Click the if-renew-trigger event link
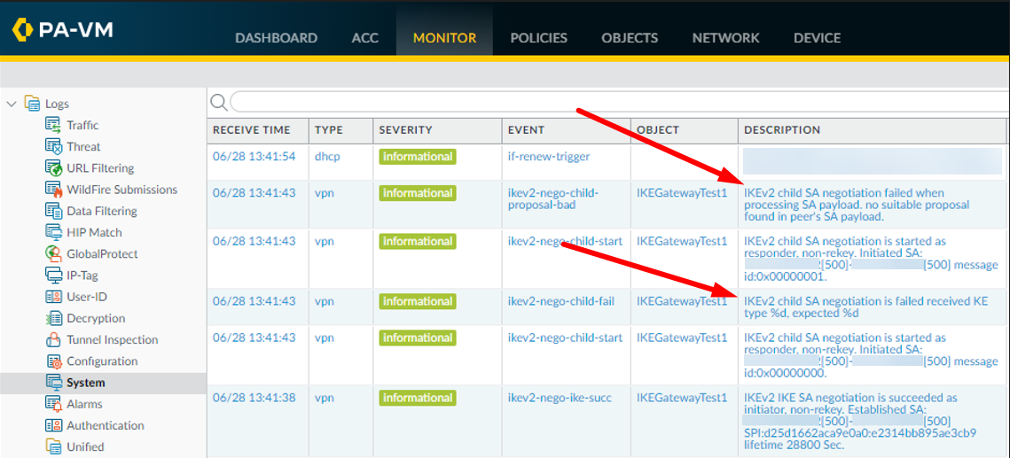This screenshot has width=1010, height=458. click(548, 157)
